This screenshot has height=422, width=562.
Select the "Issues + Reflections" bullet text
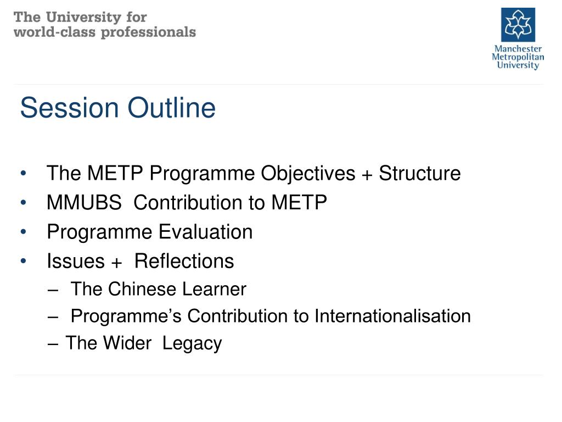[x=140, y=261]
